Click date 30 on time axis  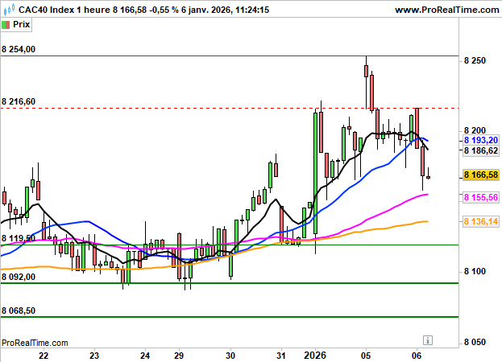pyautogui.click(x=230, y=356)
